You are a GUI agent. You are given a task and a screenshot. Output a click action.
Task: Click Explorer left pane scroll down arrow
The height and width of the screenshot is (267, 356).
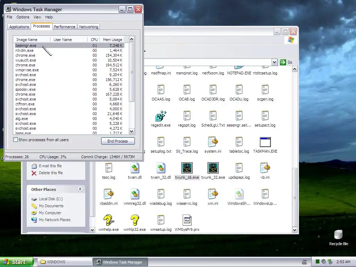(x=92, y=230)
